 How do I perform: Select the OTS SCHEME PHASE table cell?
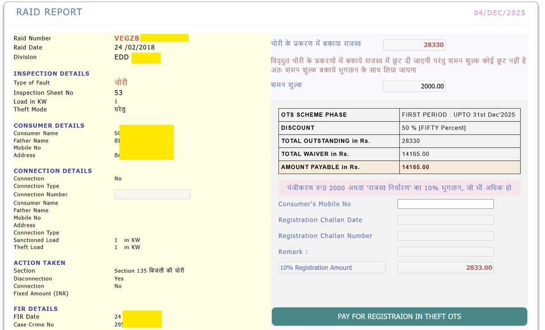339,115
